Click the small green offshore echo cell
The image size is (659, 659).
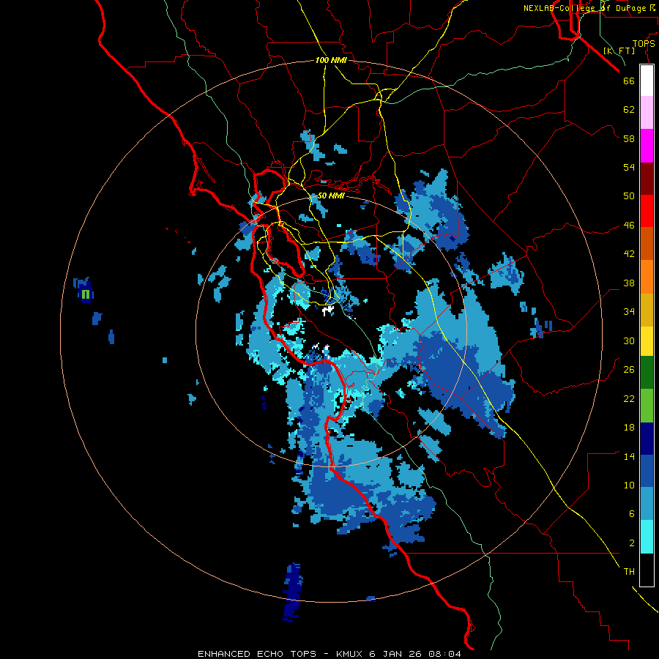pos(86,294)
